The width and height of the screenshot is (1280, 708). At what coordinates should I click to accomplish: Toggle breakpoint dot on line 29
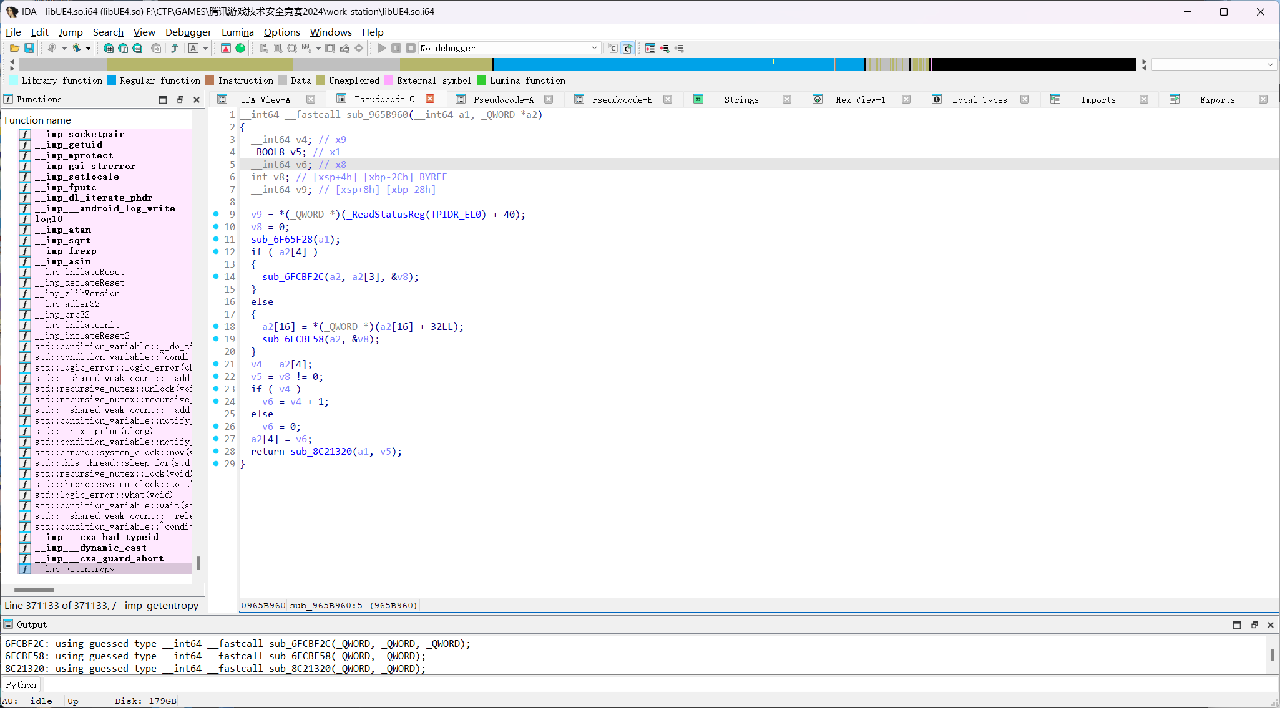(x=216, y=463)
